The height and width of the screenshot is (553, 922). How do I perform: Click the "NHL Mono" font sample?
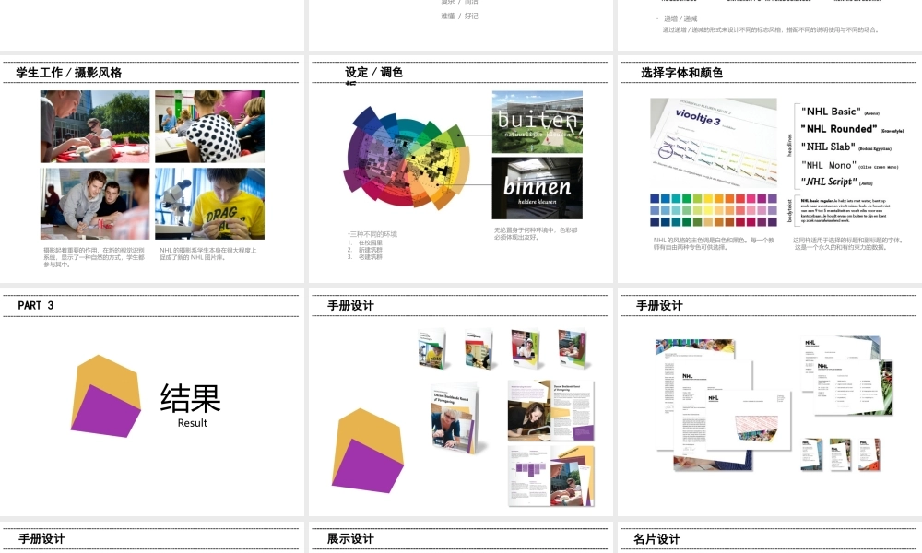827,163
